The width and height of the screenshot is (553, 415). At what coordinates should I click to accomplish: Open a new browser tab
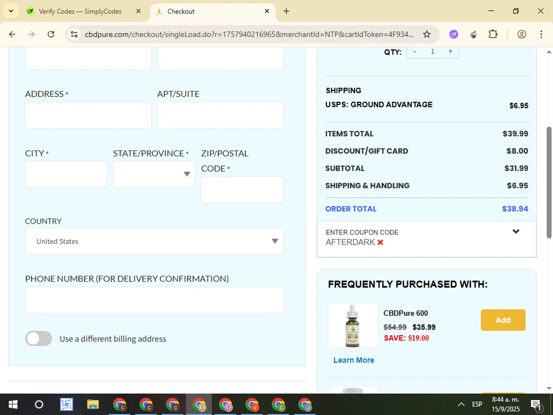pos(286,11)
